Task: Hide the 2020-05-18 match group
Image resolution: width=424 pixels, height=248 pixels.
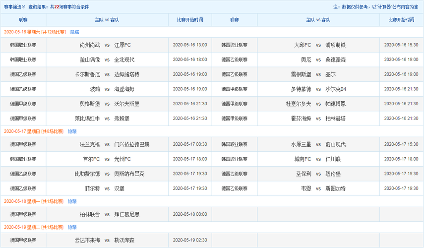Action: 72,201
